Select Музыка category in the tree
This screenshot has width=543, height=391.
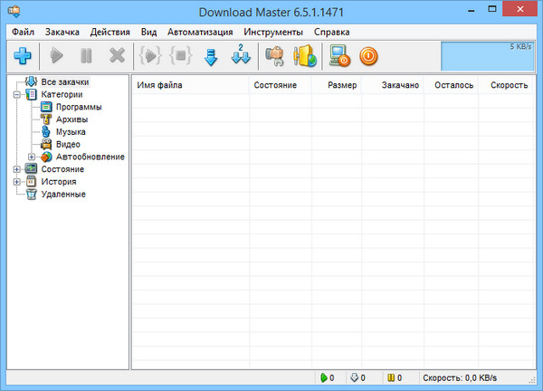coord(71,131)
